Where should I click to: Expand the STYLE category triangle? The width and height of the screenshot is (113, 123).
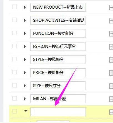(25, 59)
